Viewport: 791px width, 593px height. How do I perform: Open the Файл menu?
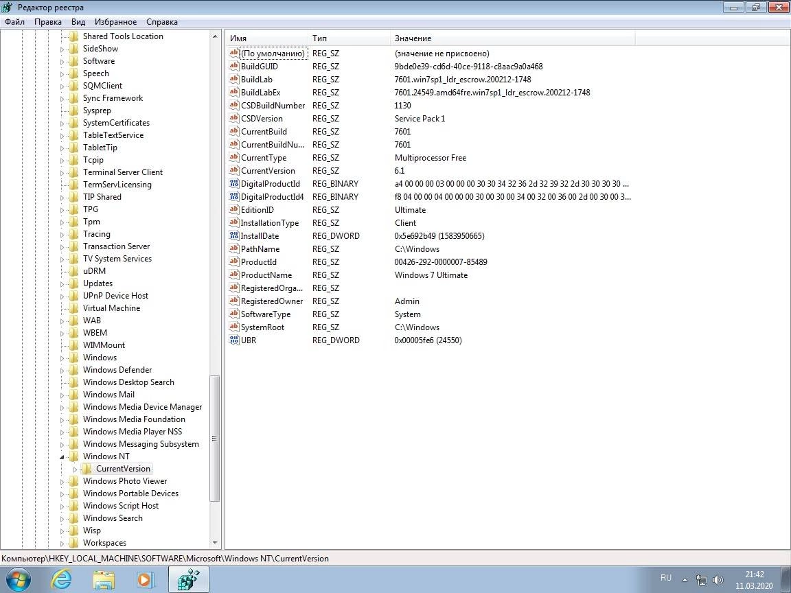(14, 22)
